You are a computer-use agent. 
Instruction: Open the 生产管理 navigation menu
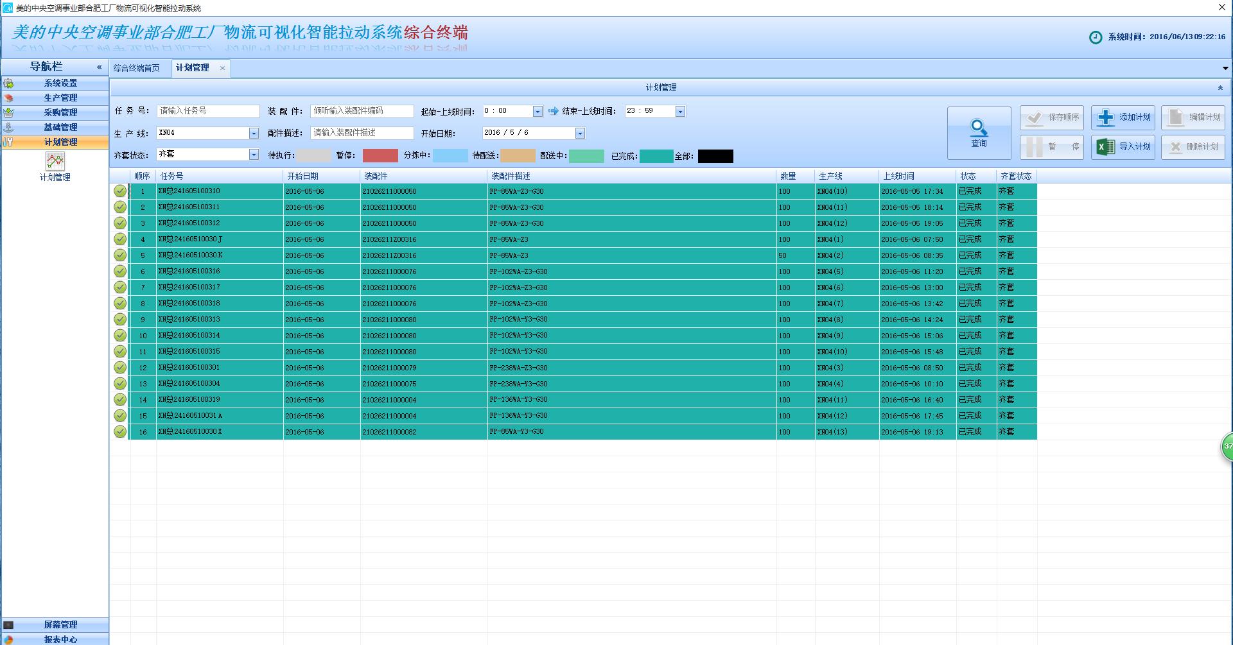(x=55, y=98)
